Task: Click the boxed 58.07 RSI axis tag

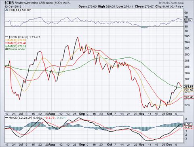Action: coord(188,20)
